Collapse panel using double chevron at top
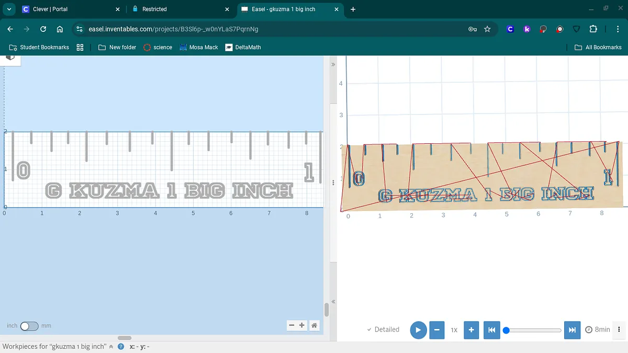Screen dimensions: 628x353 click(333, 64)
